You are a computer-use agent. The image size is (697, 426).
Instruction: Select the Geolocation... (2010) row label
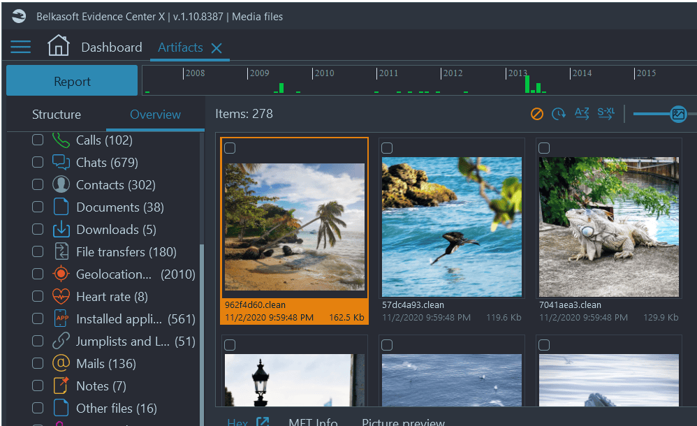coord(135,274)
